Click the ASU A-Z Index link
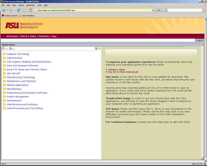 (x=28, y=36)
